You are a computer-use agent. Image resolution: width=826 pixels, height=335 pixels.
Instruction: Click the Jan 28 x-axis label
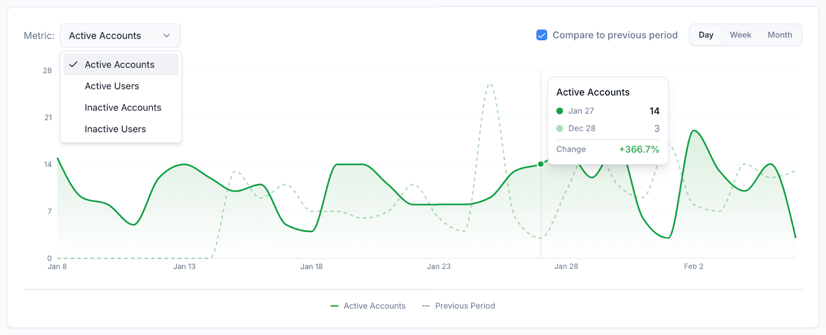pyautogui.click(x=566, y=266)
